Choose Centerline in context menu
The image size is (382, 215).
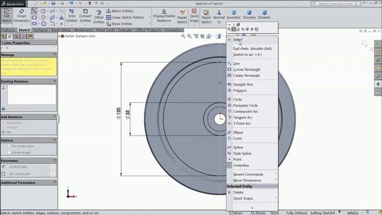[252, 165]
